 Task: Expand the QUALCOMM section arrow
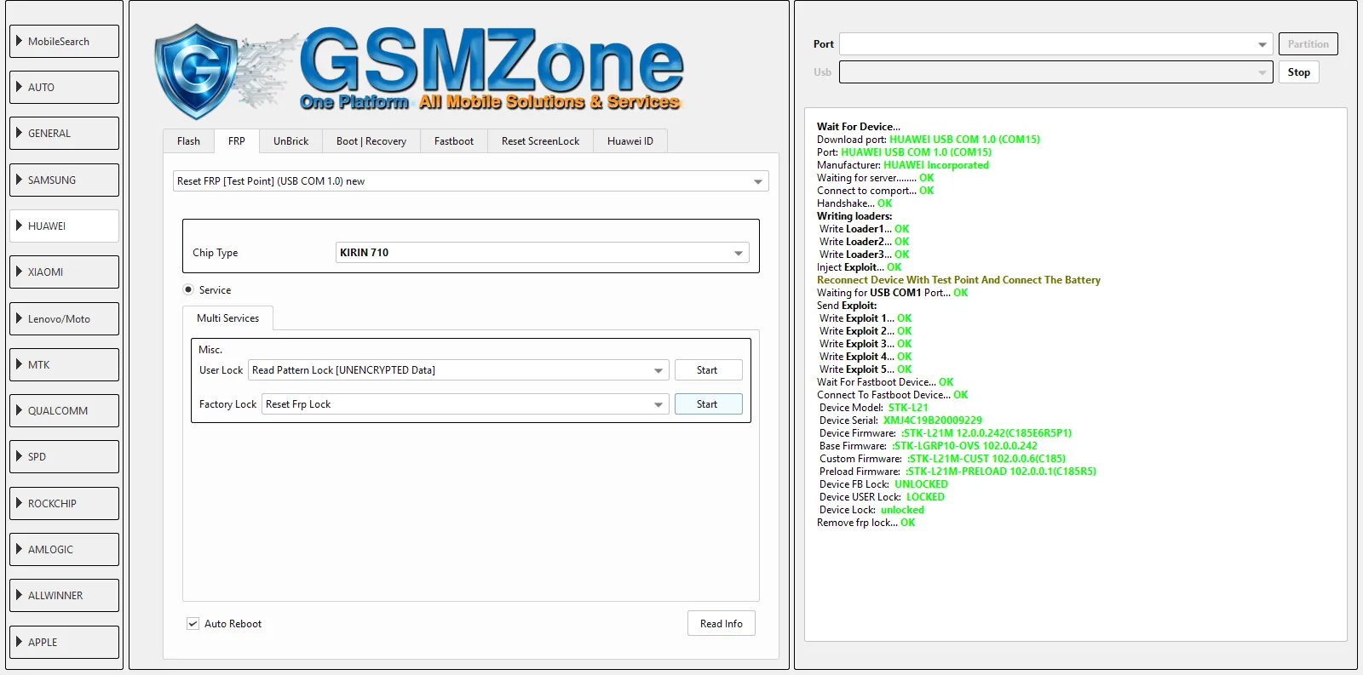tap(19, 410)
